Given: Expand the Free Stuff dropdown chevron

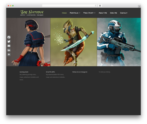Looking at the screenshot, I should (95, 13).
